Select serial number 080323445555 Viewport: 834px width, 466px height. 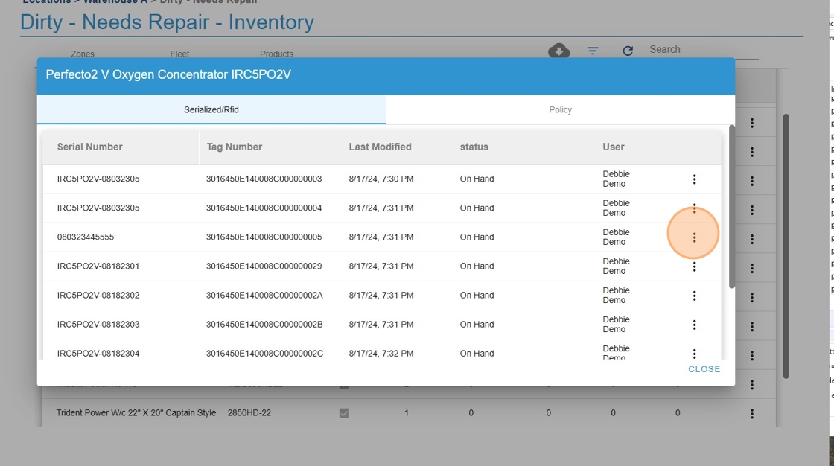[x=86, y=237]
